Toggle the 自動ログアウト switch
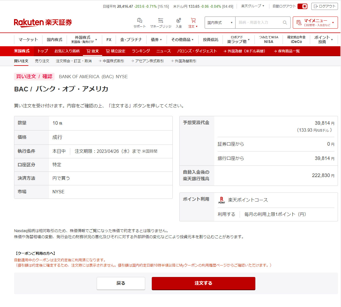This screenshot has width=341, height=307. (302, 6)
